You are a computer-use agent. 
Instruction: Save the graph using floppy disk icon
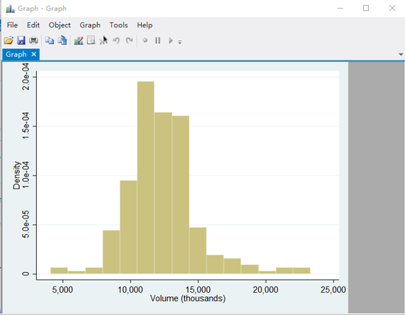tap(21, 40)
